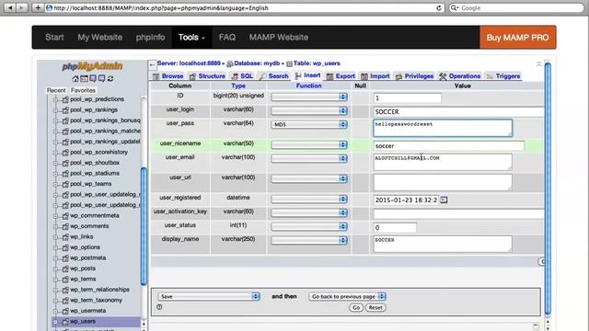Open the MAMP Website link
This screenshot has width=589, height=331.
tap(279, 37)
